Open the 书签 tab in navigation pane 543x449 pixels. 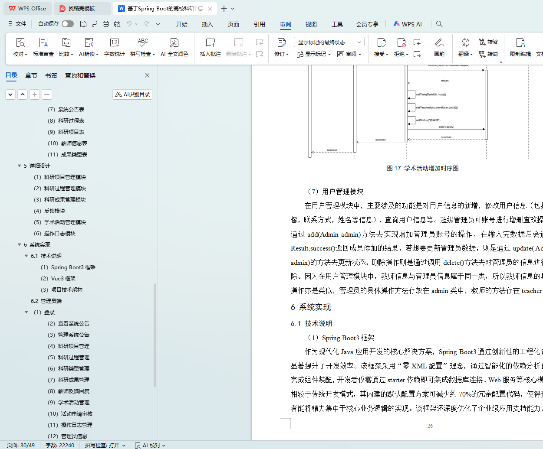click(x=51, y=75)
